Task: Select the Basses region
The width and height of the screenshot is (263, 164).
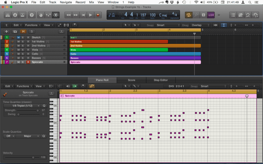Action: point(135,58)
